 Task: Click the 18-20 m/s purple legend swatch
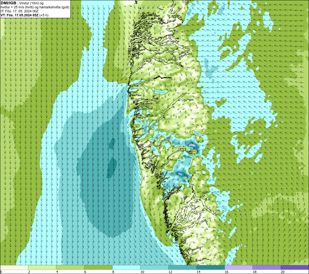click(x=267, y=267)
